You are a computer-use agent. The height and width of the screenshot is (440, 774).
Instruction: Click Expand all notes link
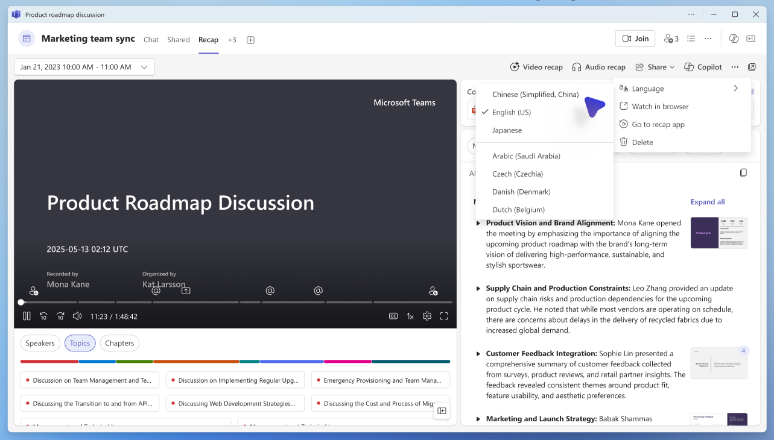pyautogui.click(x=708, y=202)
